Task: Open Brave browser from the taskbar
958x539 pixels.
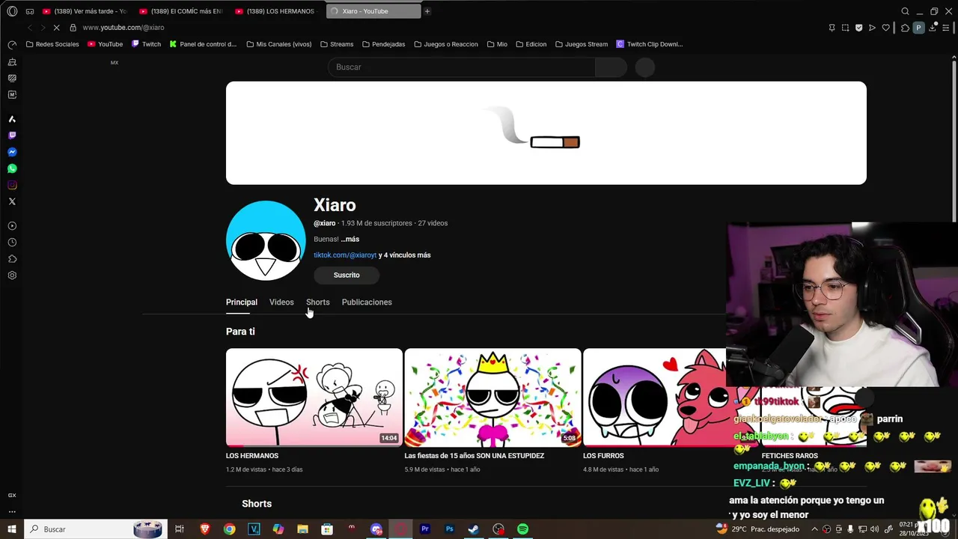Action: tap(205, 529)
